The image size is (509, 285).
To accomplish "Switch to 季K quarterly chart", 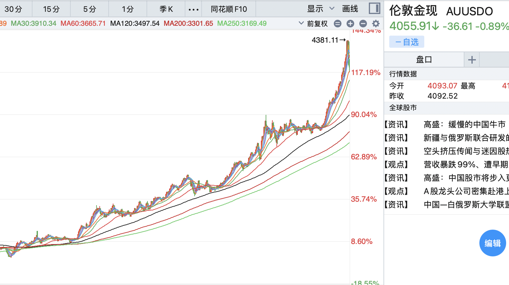I will [166, 9].
